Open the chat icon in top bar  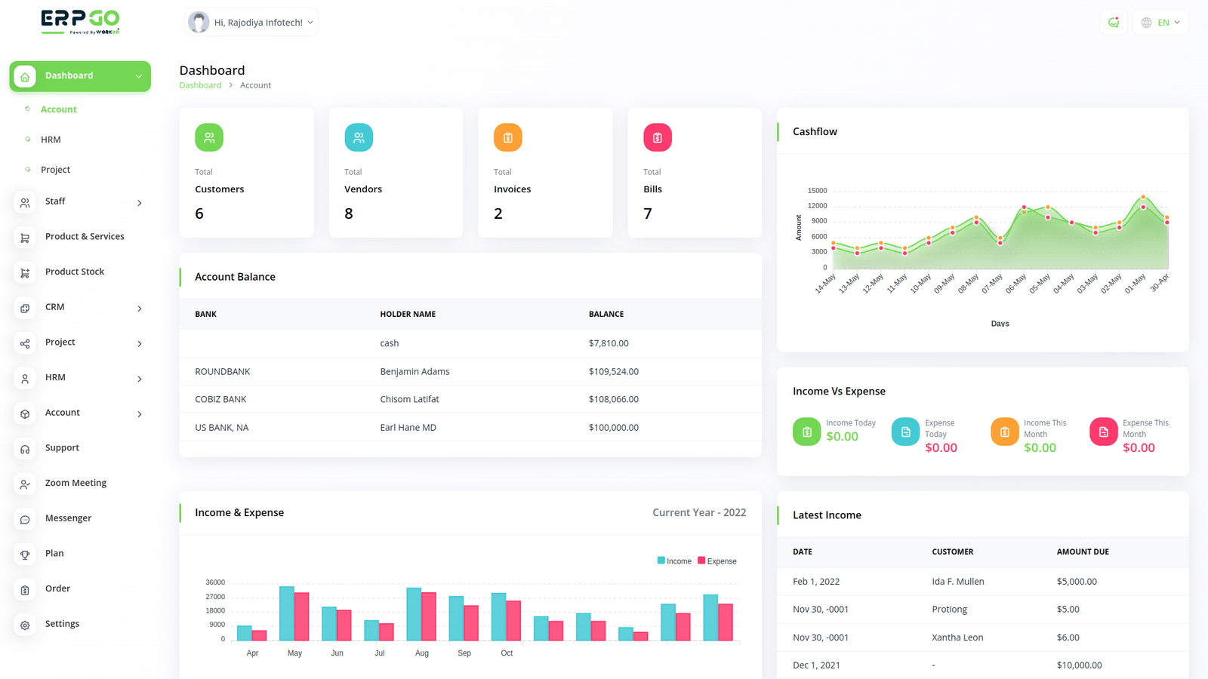click(1114, 23)
